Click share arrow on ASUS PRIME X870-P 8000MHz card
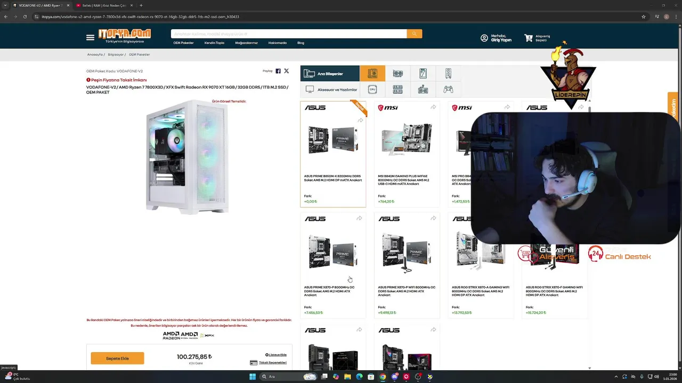682x383 pixels. coord(359,219)
